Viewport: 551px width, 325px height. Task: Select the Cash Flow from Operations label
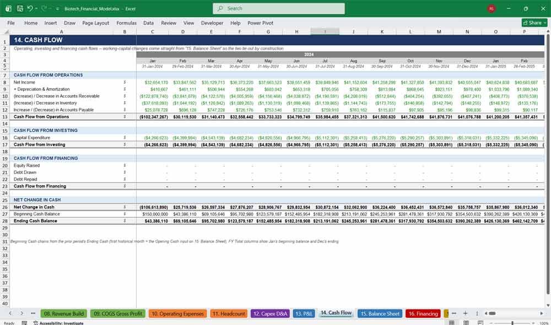(x=41, y=117)
